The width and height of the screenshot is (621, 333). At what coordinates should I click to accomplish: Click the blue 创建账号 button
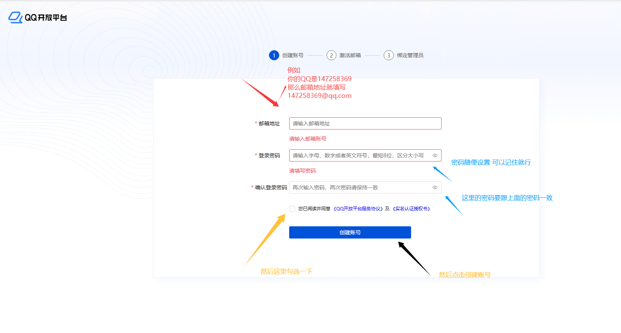350,232
